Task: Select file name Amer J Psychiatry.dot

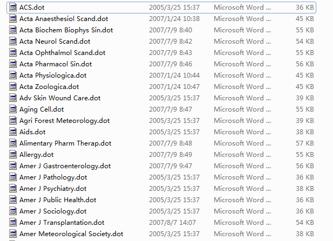Action: [x=53, y=189]
